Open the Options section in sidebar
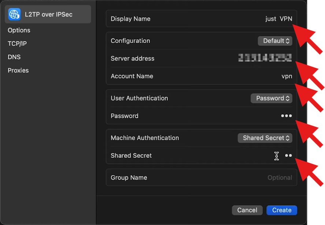Viewport: 325px width, 225px height. pos(19,30)
